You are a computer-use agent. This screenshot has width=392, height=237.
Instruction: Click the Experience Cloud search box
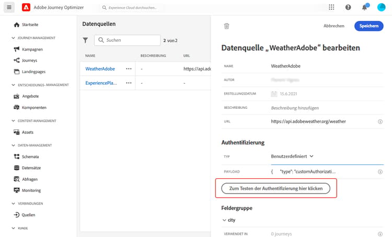click(133, 8)
